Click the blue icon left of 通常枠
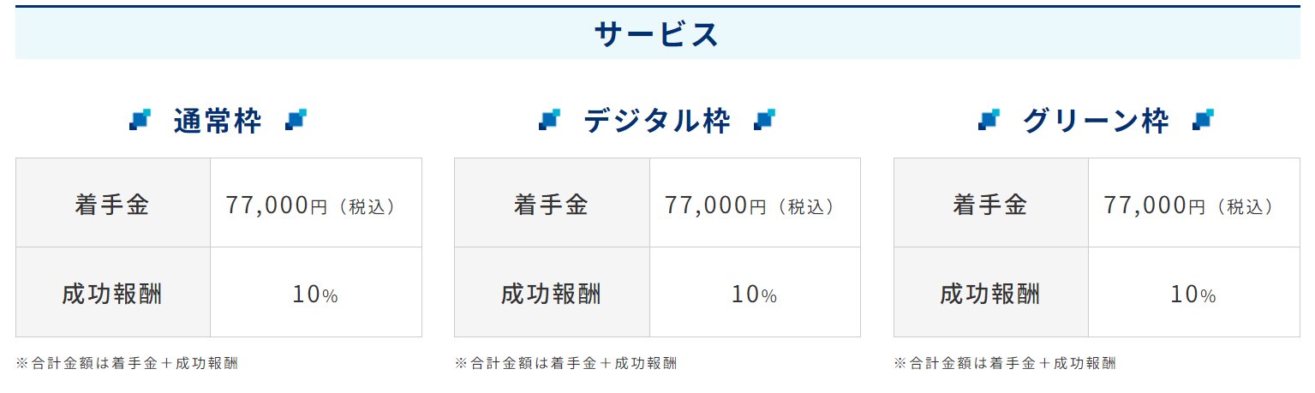 [x=140, y=120]
